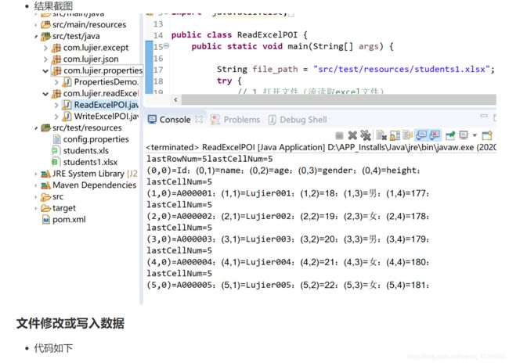Click the editor horizontal scrollbar left arrow
The image size is (509, 363).
click(x=175, y=99)
